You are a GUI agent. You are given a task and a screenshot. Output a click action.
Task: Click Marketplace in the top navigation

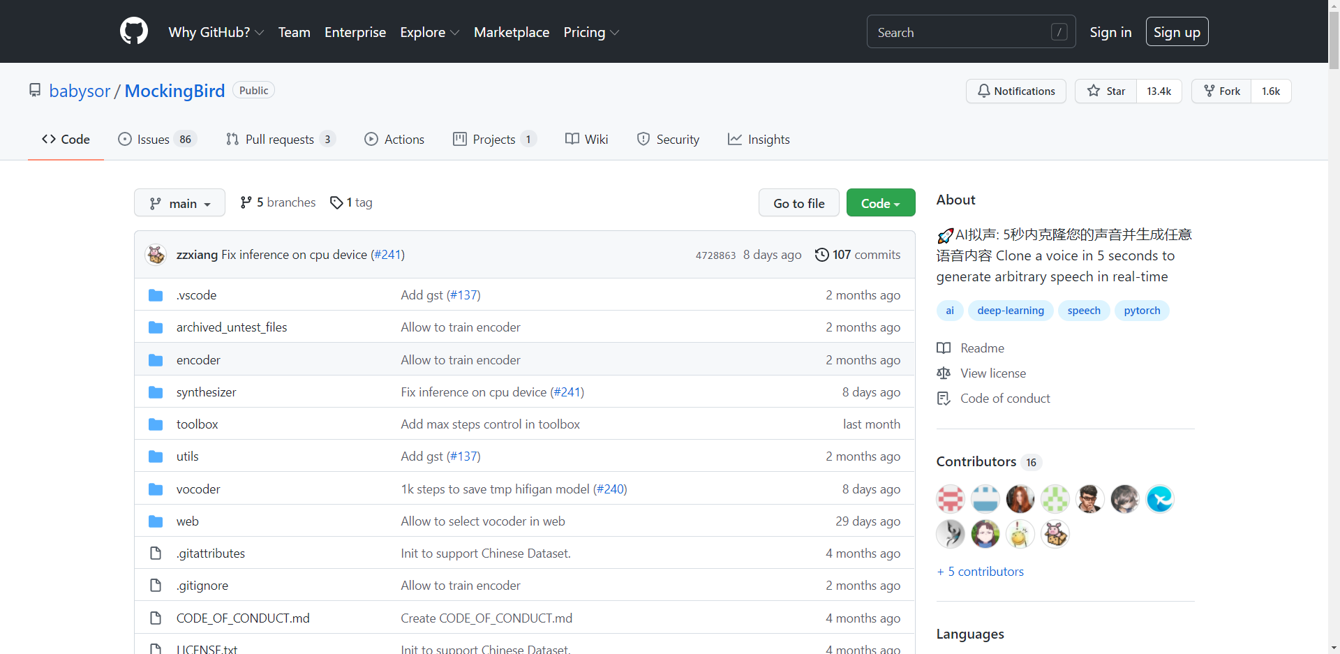[x=512, y=32]
